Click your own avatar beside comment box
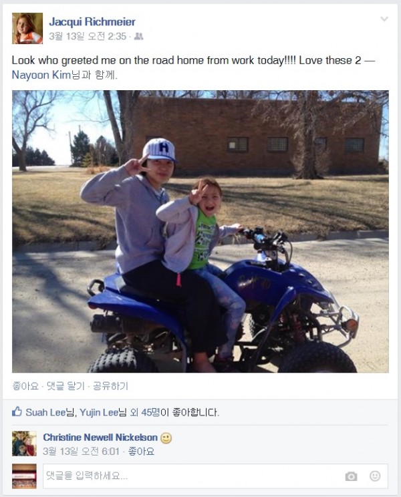 pos(24,476)
